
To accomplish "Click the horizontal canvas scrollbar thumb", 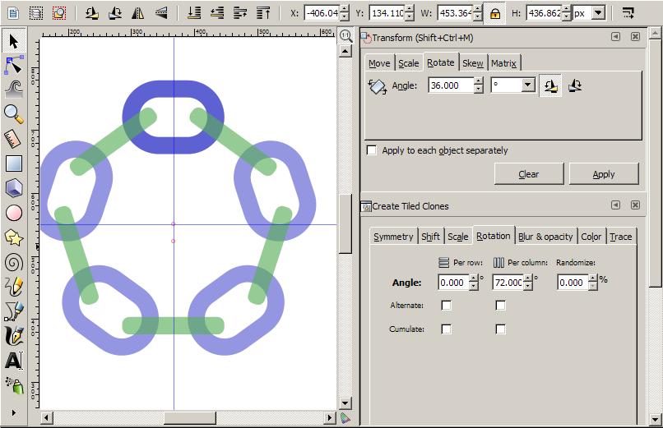I will point(188,418).
